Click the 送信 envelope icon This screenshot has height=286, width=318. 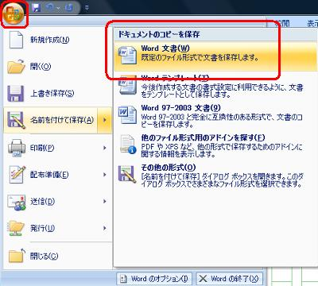click(x=17, y=203)
